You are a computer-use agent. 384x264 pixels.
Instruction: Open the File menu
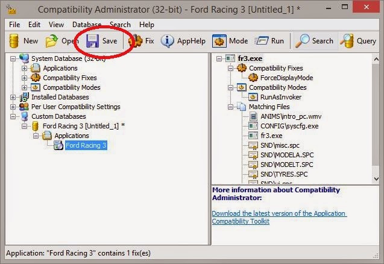point(14,25)
